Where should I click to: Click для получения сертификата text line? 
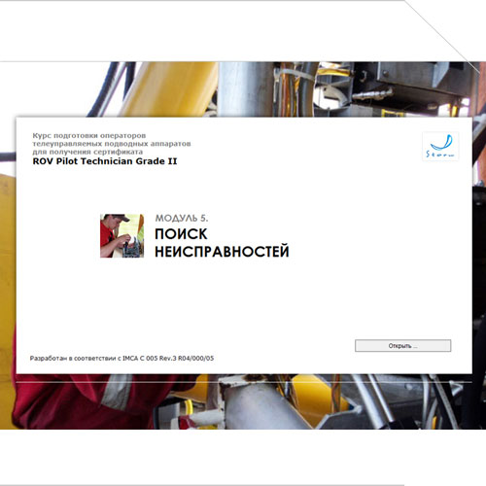(87, 152)
